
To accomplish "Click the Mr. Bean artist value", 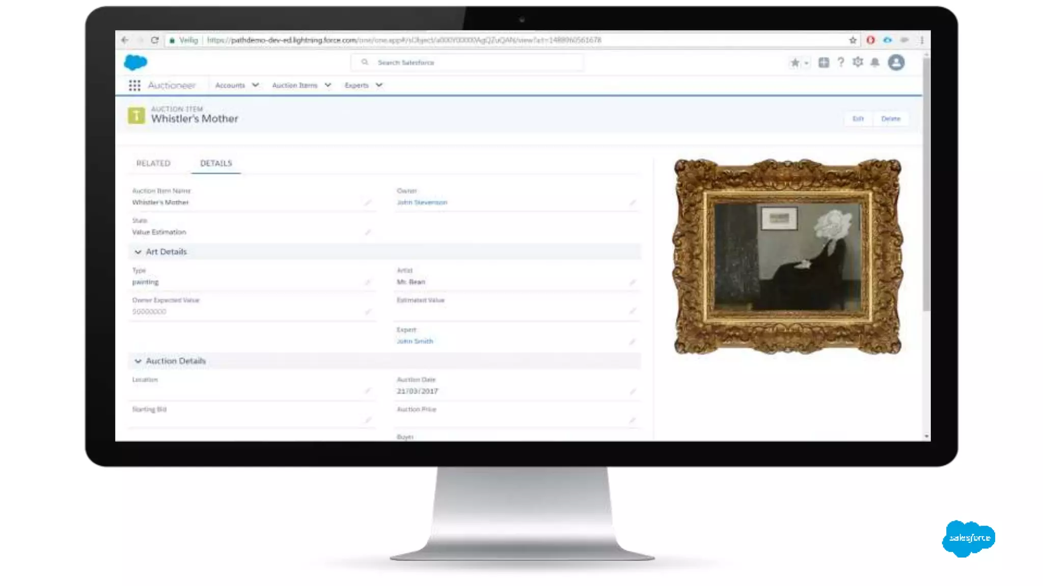I will (411, 282).
